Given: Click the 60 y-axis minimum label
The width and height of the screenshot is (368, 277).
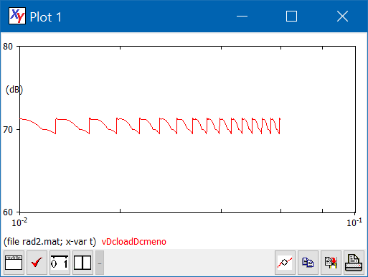Looking at the screenshot, I should pos(8,212).
